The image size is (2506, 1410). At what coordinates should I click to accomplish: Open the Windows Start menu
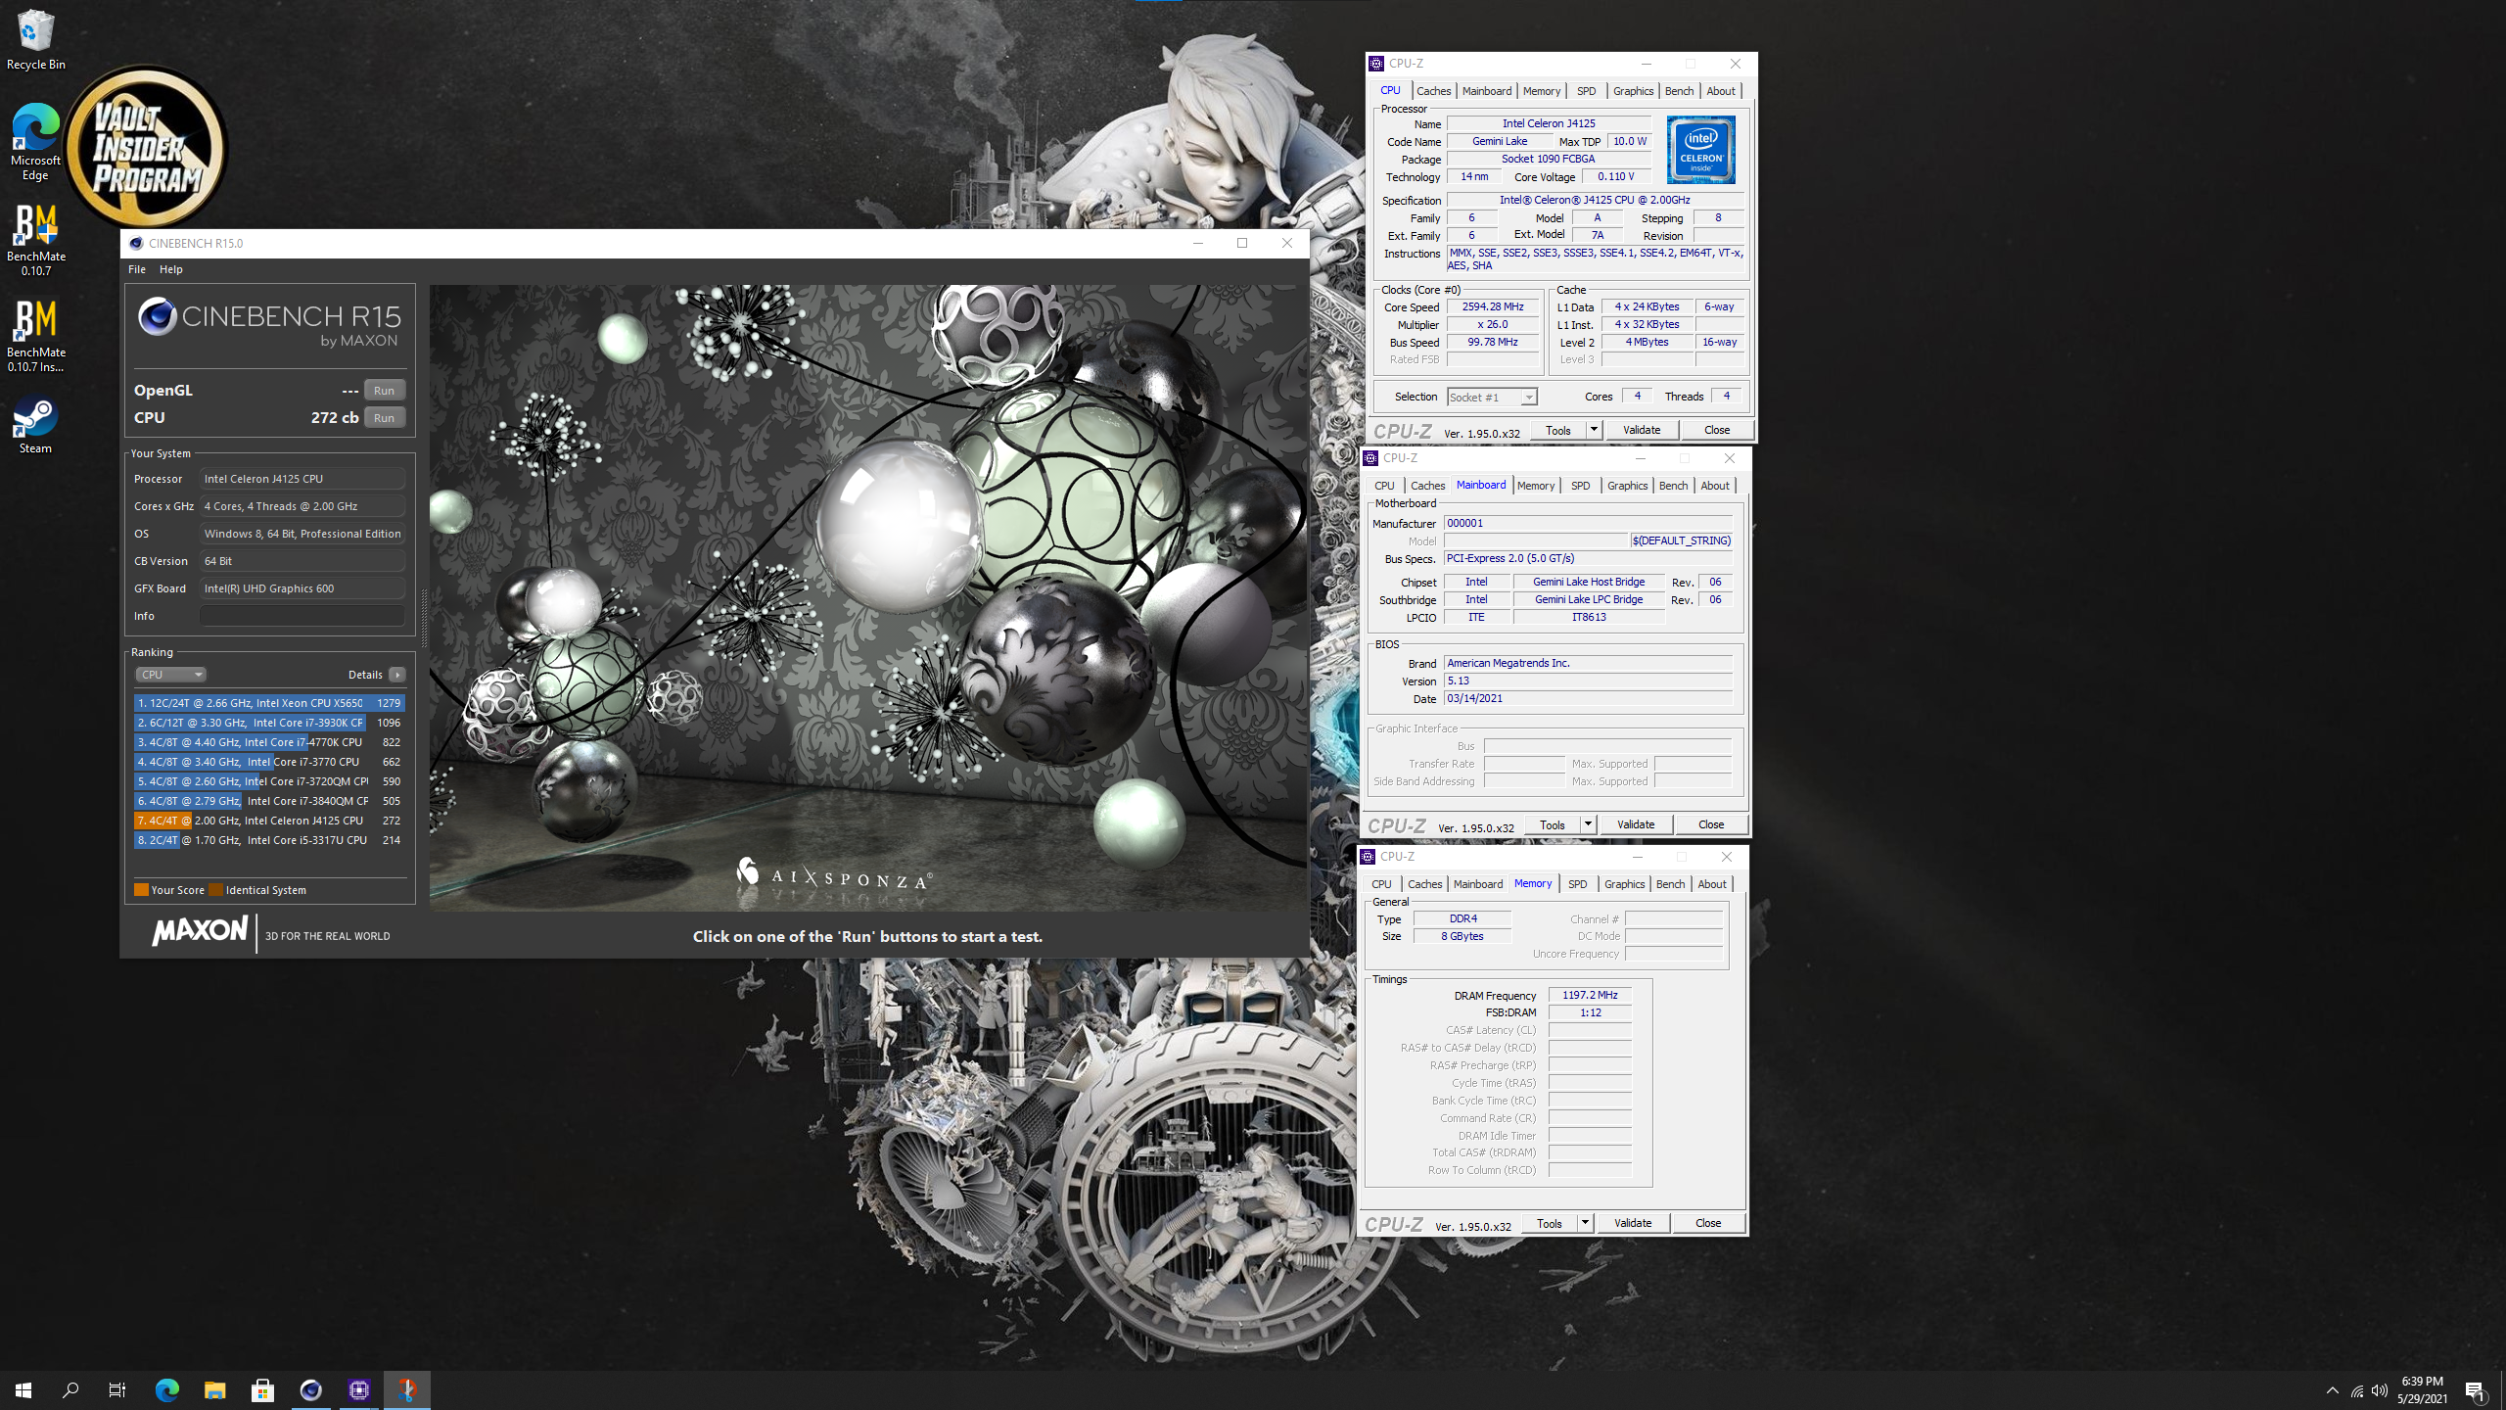[23, 1389]
